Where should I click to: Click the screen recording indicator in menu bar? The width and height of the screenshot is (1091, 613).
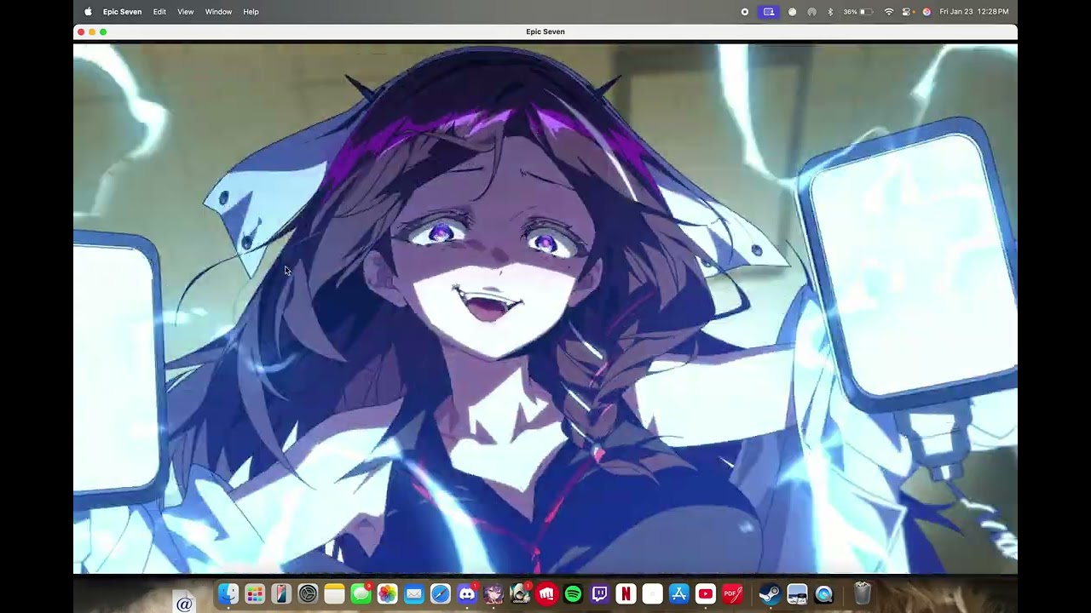pos(744,12)
